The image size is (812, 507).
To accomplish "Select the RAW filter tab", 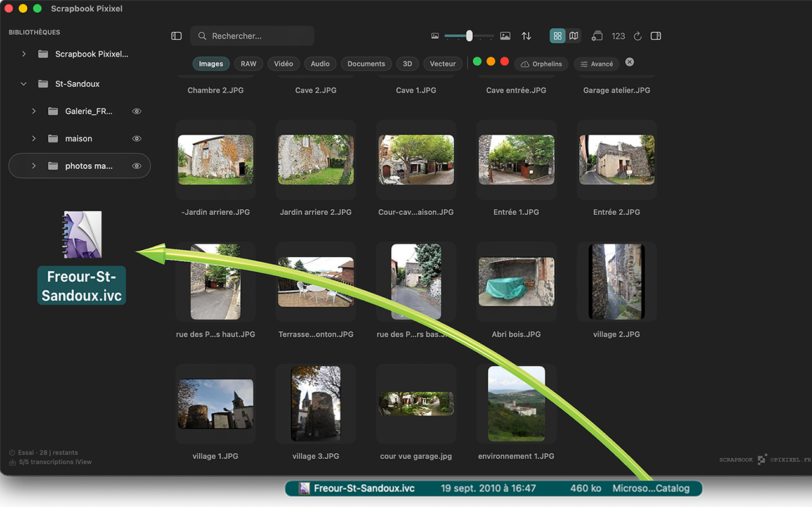I will pos(249,63).
